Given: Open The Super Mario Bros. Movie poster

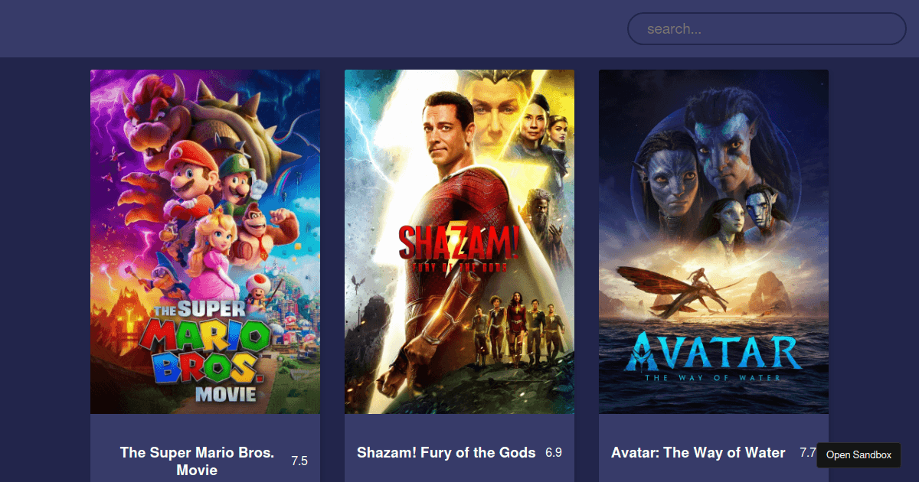Looking at the screenshot, I should 205,242.
